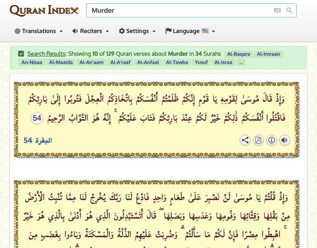Play audio recitation of verse 54
This screenshot has width=317, height=248.
click(x=285, y=140)
